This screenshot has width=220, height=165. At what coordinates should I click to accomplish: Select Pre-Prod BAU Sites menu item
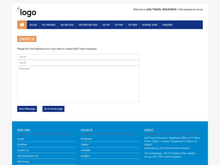(88, 25)
